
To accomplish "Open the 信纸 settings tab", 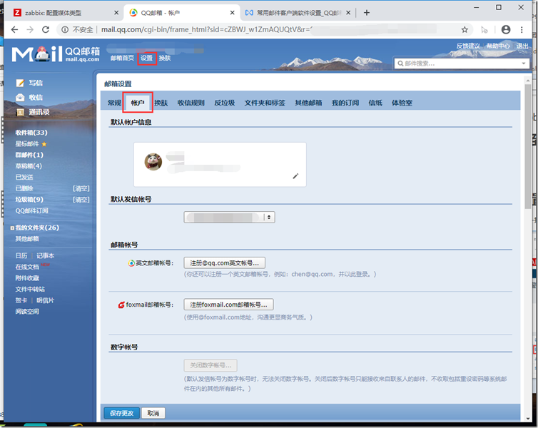I will pyautogui.click(x=375, y=103).
